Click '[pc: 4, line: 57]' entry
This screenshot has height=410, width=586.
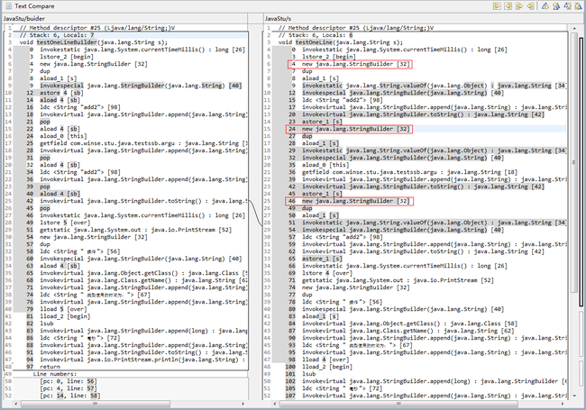68,388
